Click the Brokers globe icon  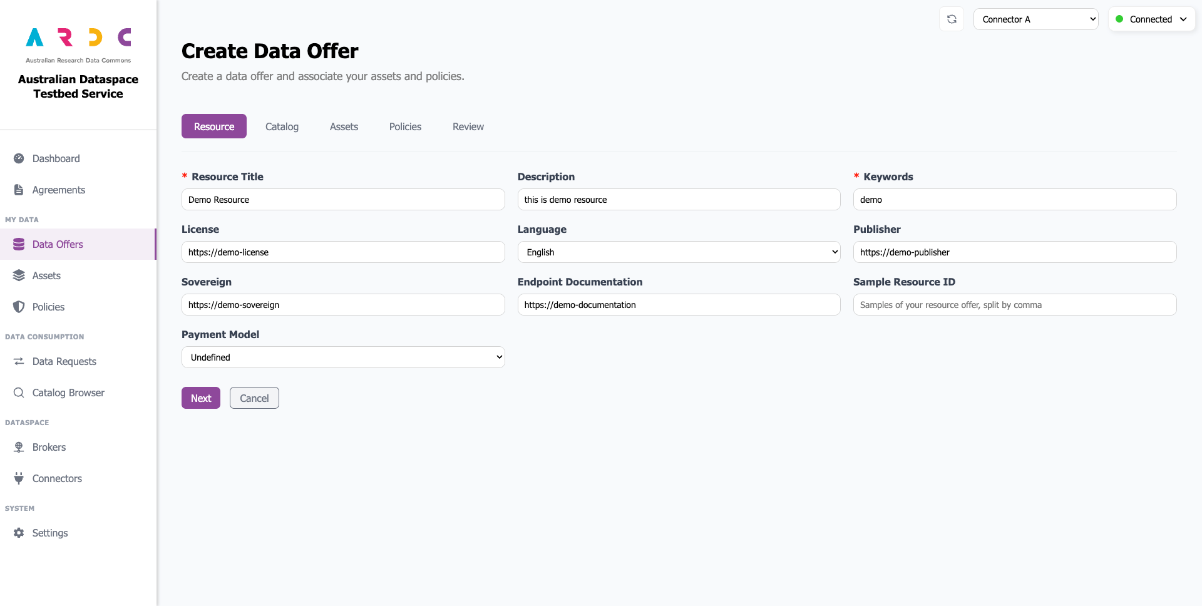[19, 447]
